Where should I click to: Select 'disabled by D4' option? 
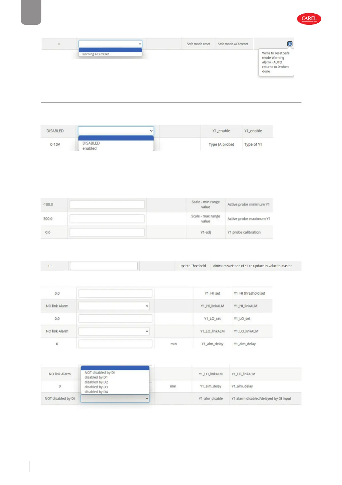[96, 392]
